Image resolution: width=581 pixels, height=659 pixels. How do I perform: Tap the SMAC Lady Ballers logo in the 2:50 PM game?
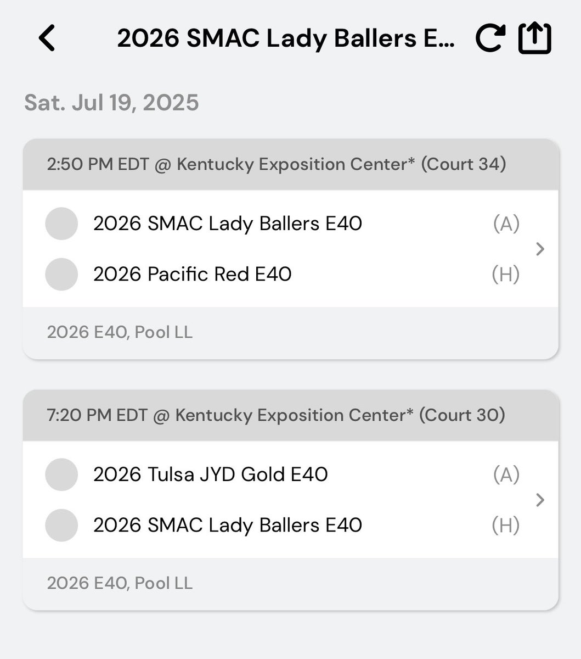[61, 224]
